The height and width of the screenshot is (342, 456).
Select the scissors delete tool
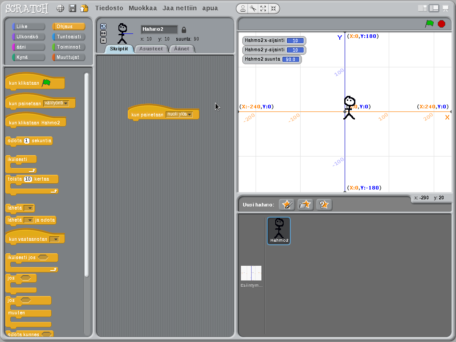point(253,9)
